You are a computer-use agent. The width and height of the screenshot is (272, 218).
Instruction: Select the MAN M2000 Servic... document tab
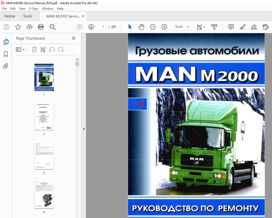(63, 16)
